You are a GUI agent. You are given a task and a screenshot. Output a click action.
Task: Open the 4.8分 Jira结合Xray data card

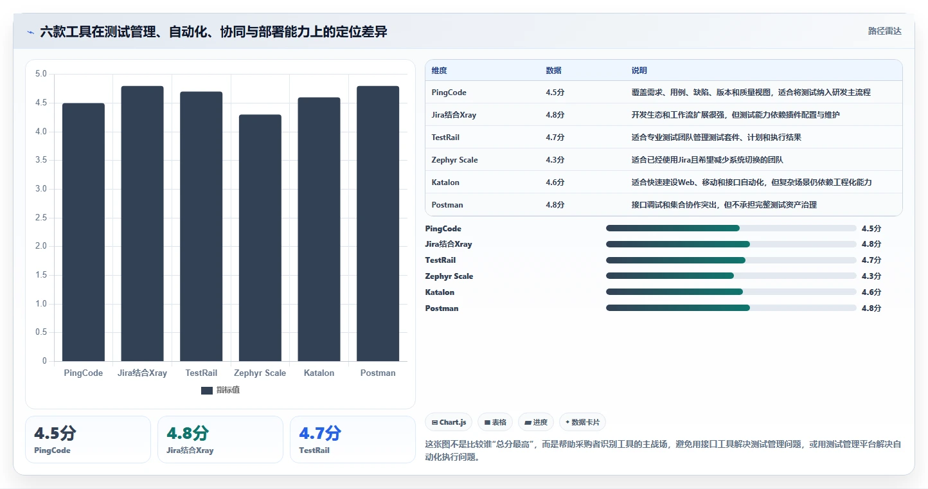point(220,440)
